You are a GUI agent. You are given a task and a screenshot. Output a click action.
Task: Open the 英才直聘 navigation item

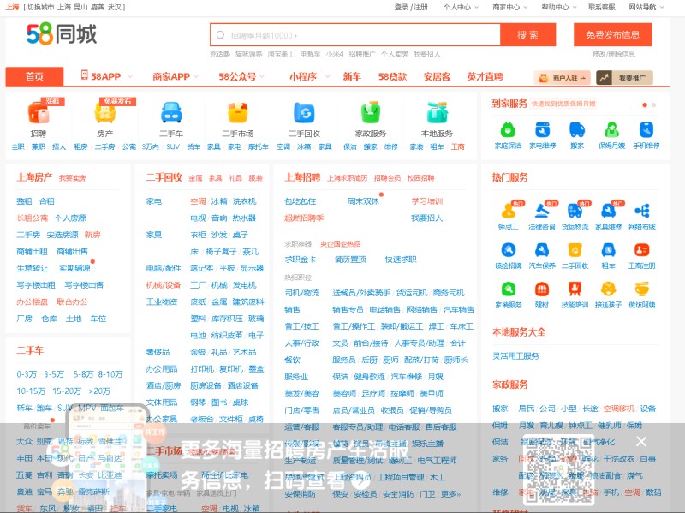tap(485, 76)
